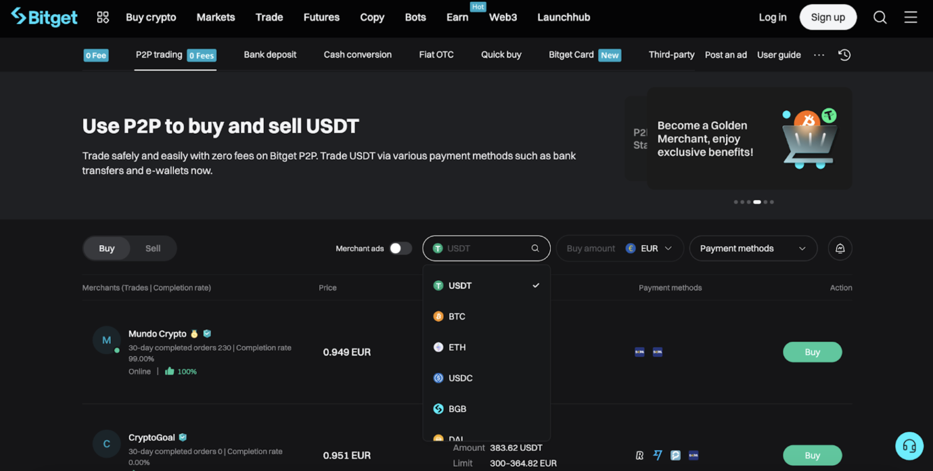Viewport: 933px width, 471px height.
Task: Open customer support headset icon
Action: [x=909, y=446]
